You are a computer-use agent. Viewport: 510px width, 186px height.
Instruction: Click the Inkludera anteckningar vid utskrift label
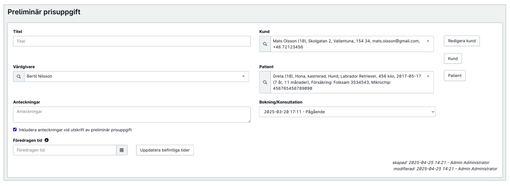point(75,130)
